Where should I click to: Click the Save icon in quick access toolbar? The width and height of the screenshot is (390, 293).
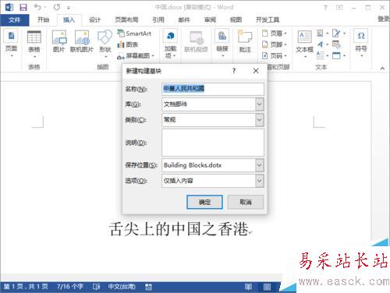click(x=23, y=7)
